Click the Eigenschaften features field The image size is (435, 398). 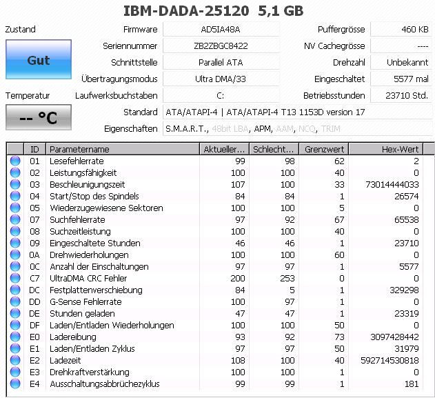coord(297,129)
